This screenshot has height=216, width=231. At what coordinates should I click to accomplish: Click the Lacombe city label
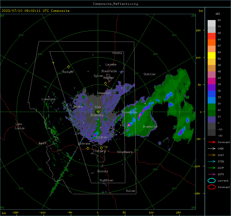click(x=111, y=64)
